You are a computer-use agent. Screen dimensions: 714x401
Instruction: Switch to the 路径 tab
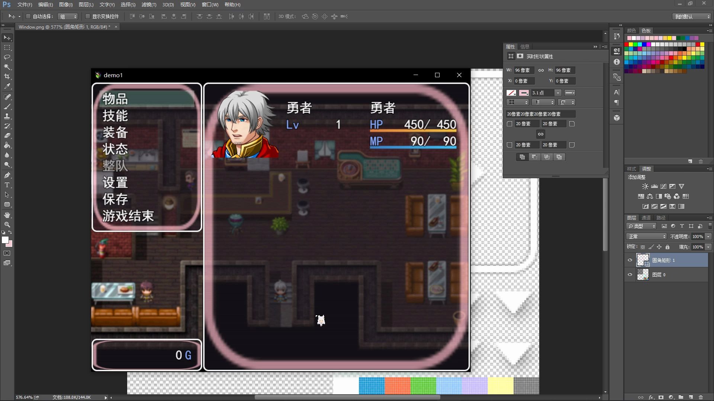[x=661, y=218]
